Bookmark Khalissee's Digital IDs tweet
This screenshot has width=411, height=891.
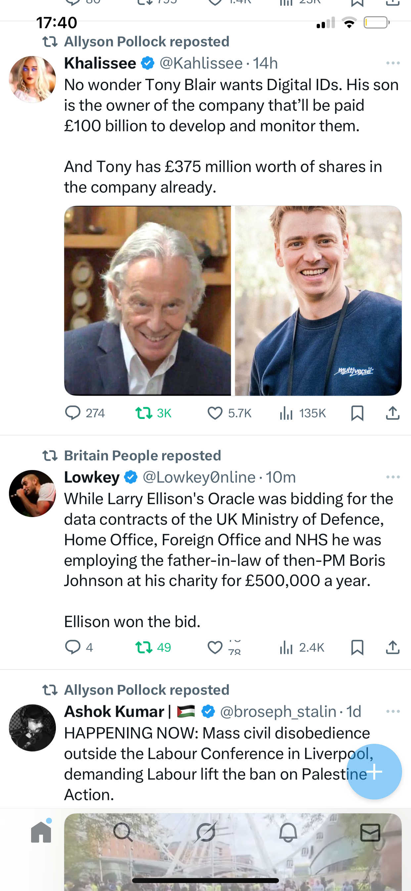click(357, 413)
